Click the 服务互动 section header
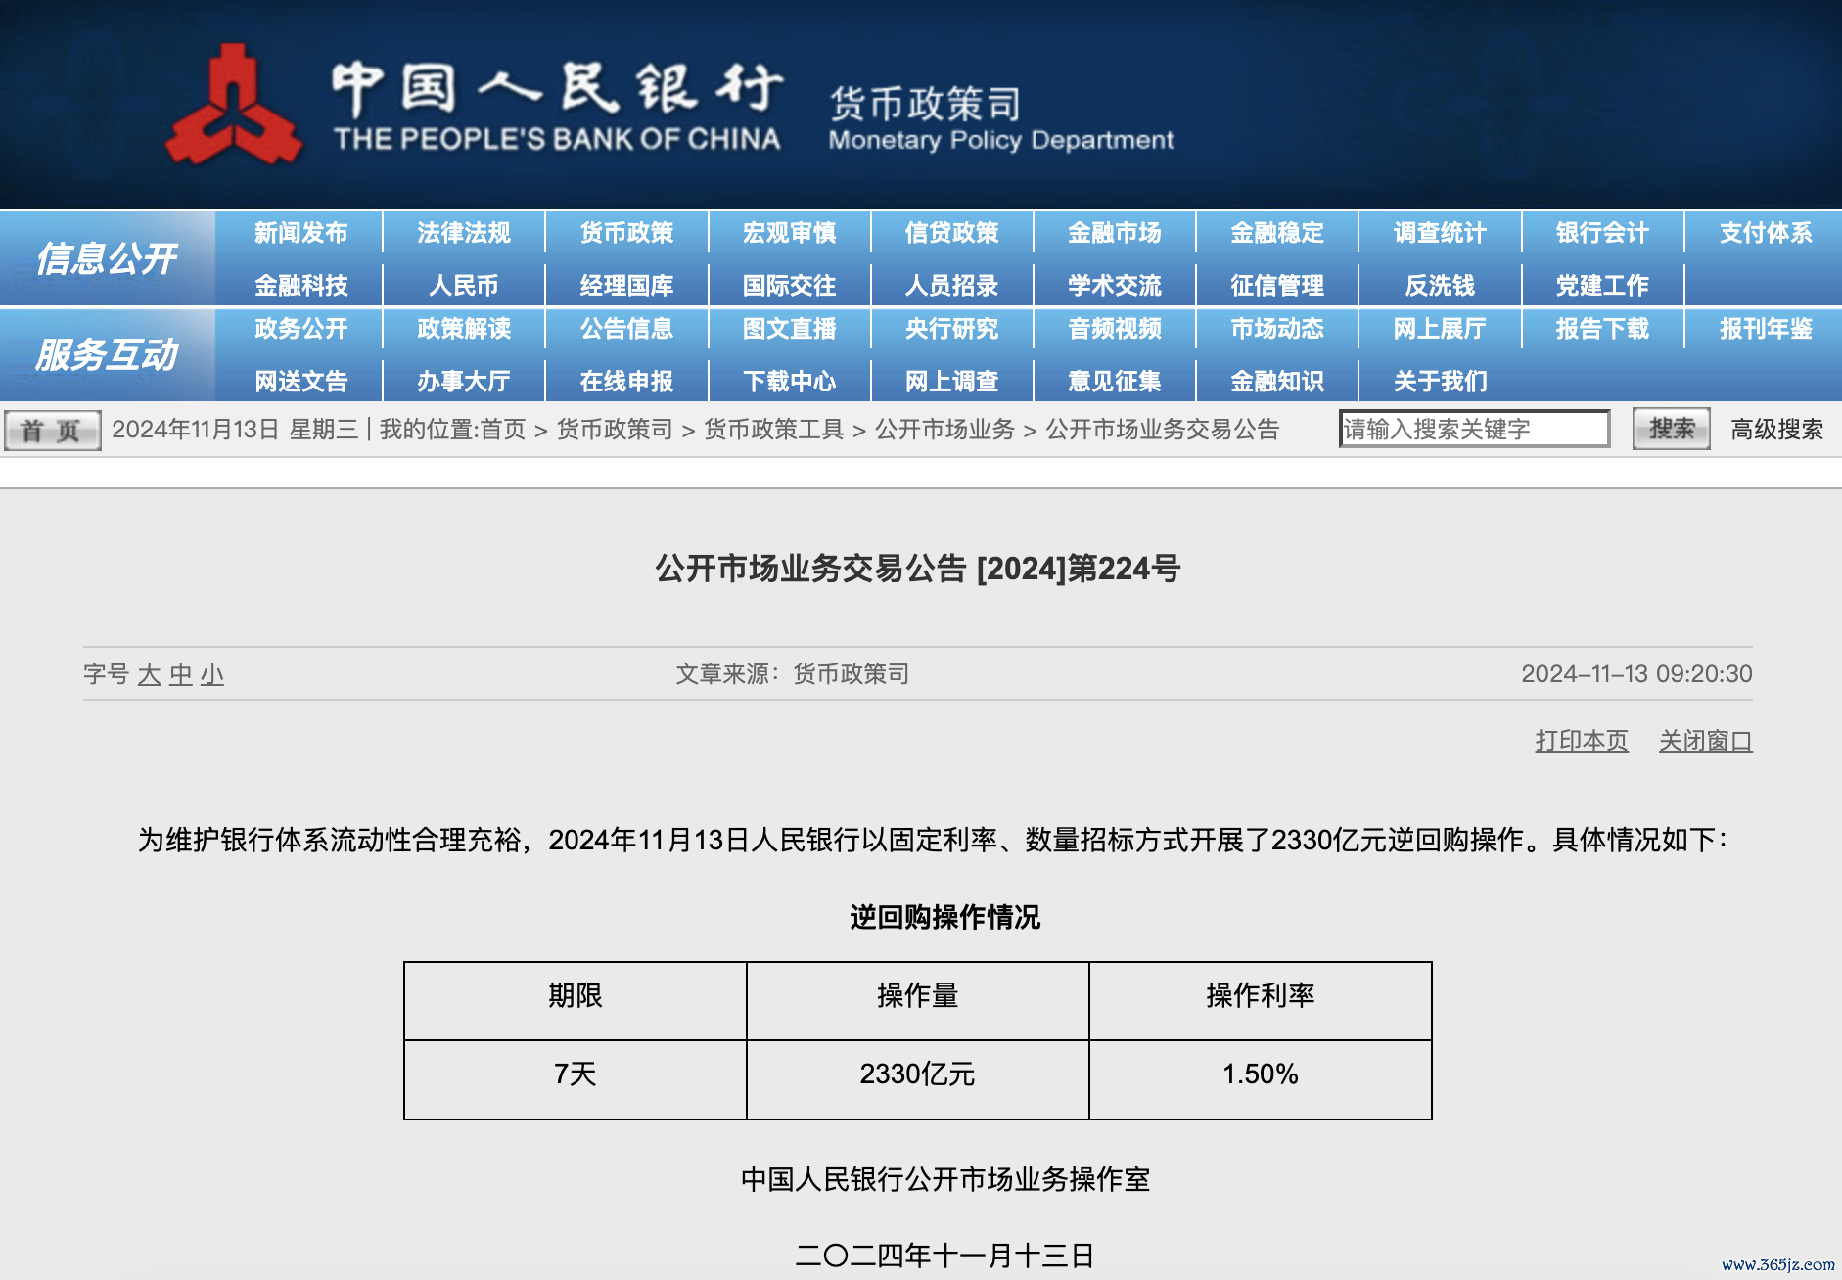Screen dimensions: 1842x1280 [x=107, y=354]
